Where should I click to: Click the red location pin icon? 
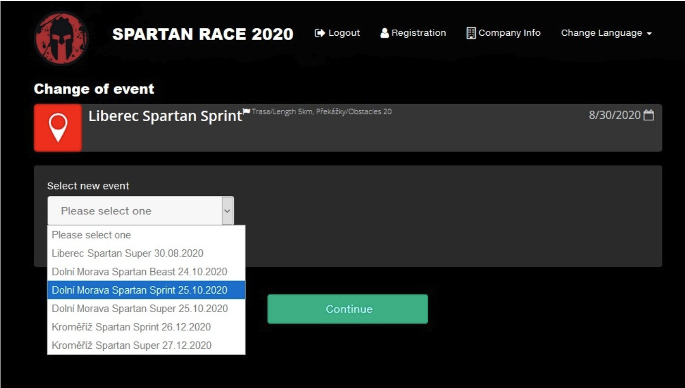pyautogui.click(x=58, y=128)
